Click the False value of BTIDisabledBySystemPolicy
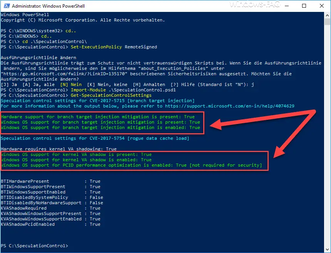Viewport: 331px width, 253px height. click(96, 197)
